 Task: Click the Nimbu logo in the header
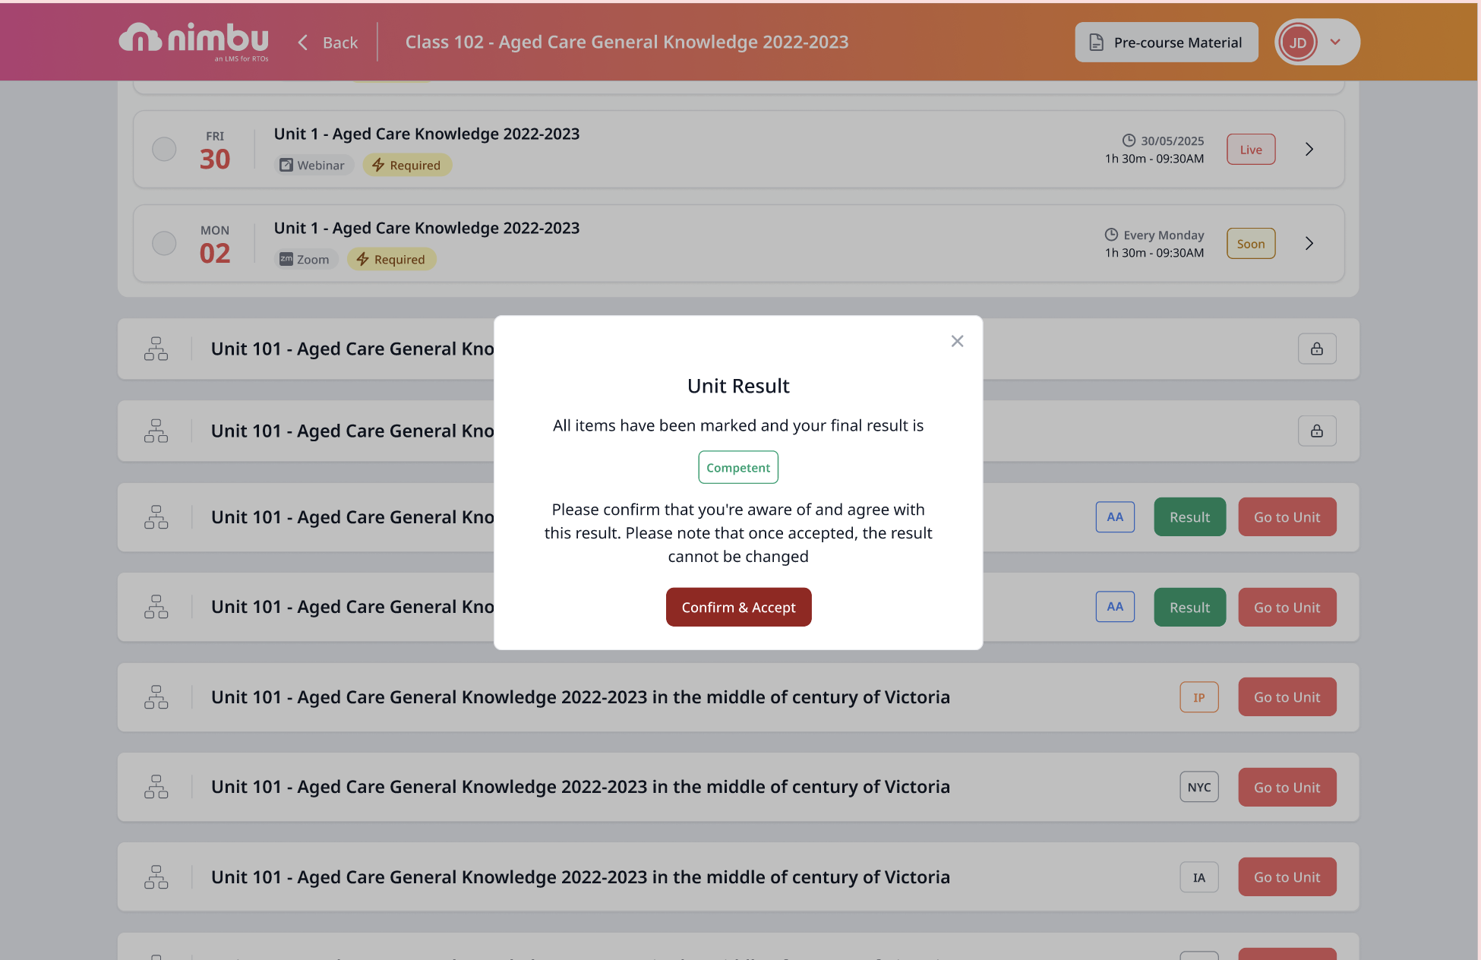tap(194, 41)
